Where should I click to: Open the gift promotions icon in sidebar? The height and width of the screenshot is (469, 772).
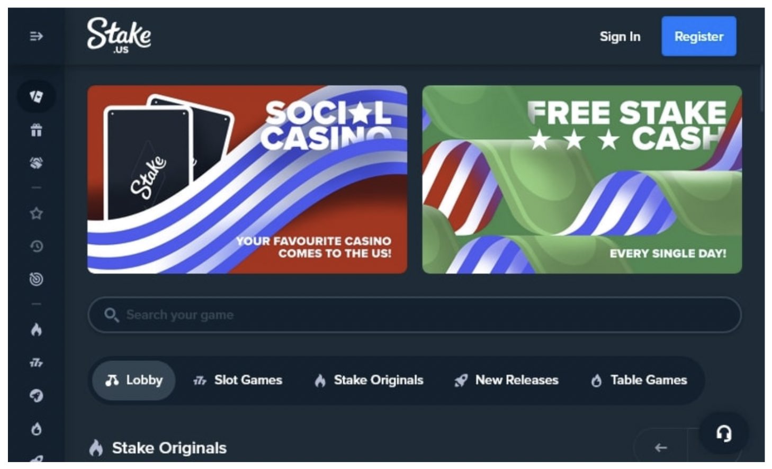click(x=36, y=130)
